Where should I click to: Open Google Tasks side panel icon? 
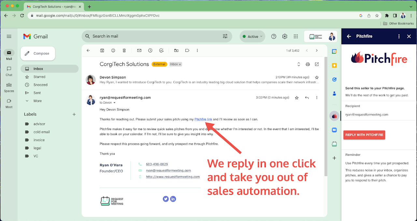click(x=334, y=79)
